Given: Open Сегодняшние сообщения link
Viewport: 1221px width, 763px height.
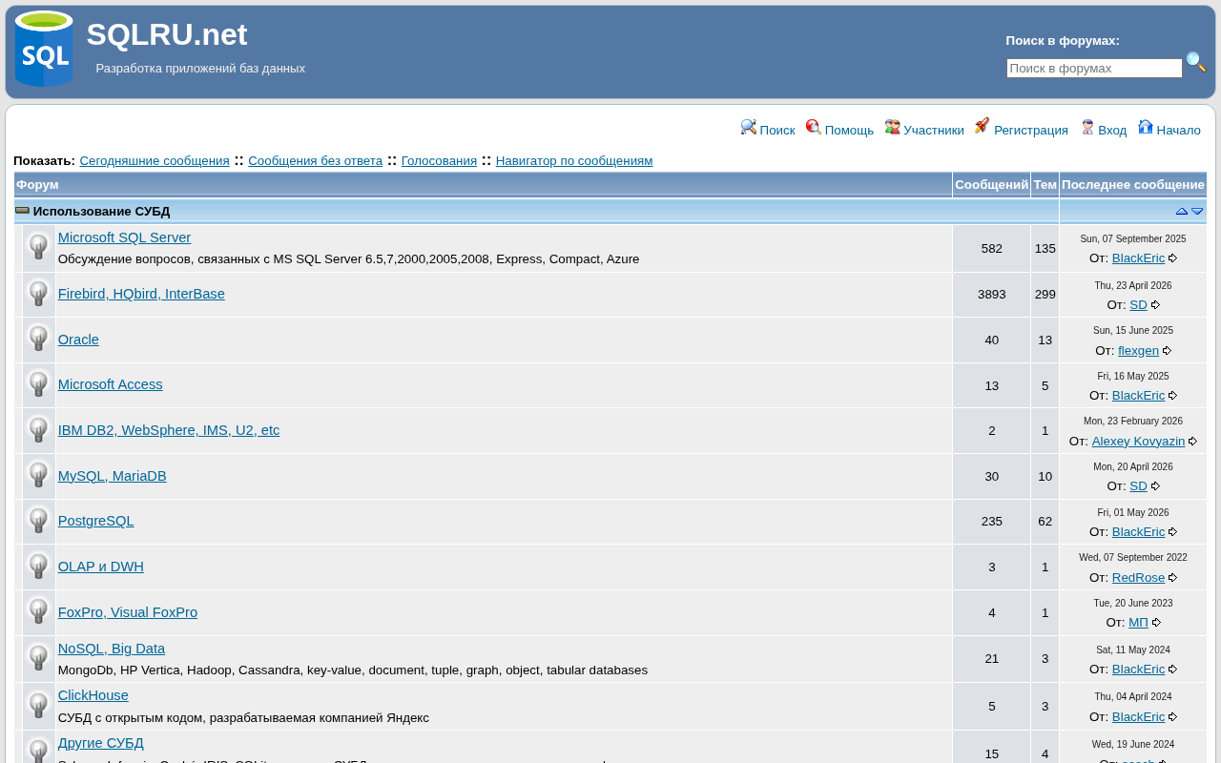Looking at the screenshot, I should tap(155, 160).
